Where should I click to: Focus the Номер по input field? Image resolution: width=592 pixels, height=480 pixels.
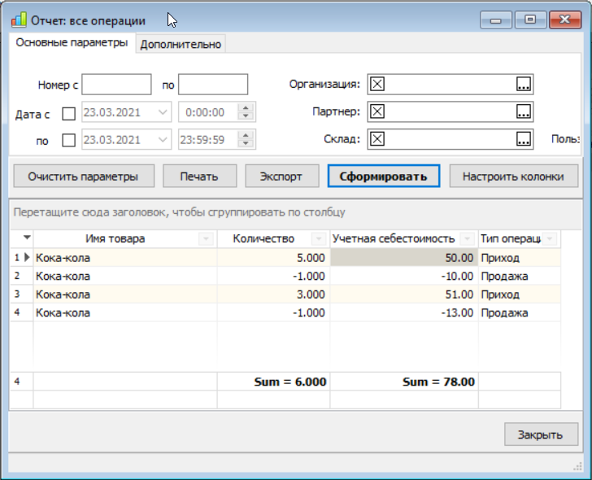(213, 85)
